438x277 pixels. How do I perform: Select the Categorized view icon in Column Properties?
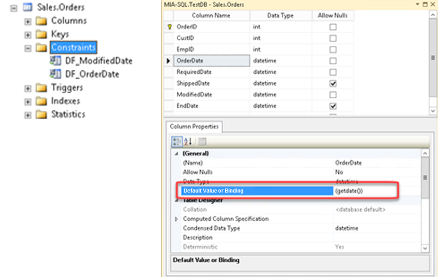(177, 142)
